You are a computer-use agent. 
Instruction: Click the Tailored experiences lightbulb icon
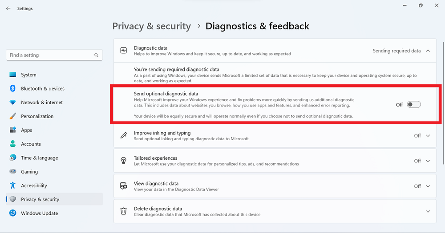(x=123, y=161)
